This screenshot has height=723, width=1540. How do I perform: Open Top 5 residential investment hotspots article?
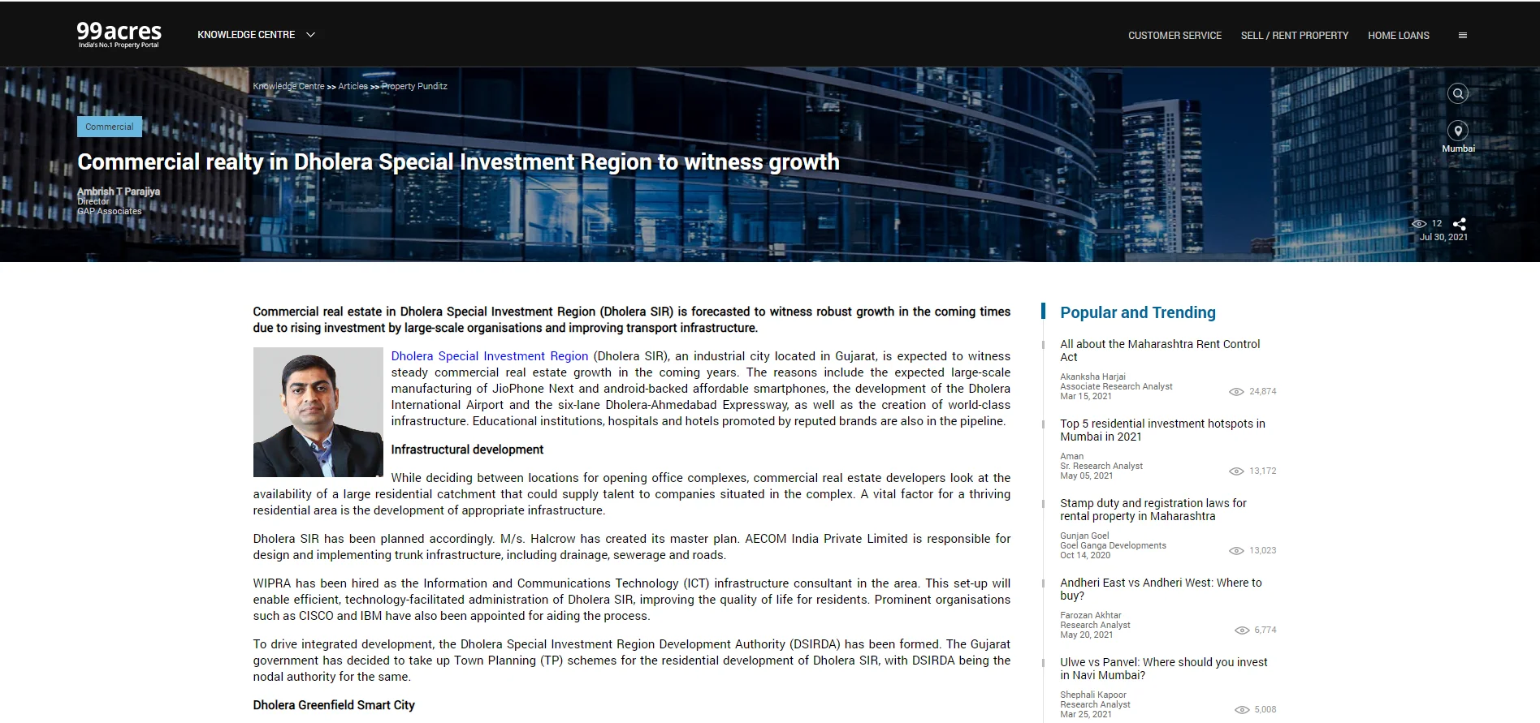pyautogui.click(x=1162, y=430)
